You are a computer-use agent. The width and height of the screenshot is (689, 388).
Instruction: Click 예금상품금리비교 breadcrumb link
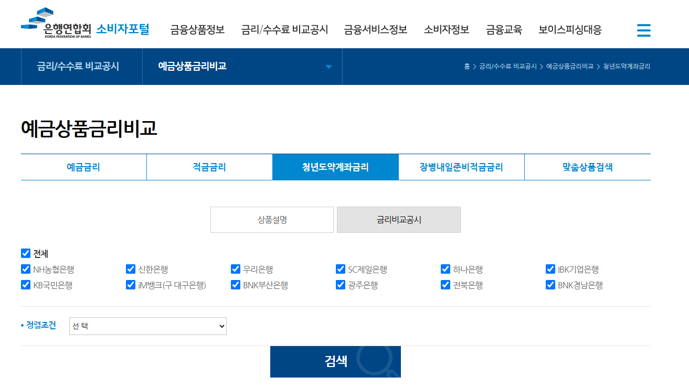click(570, 67)
